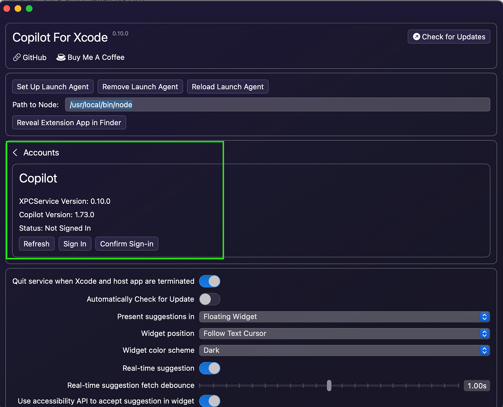503x407 pixels.
Task: Click the back chevron beside Accounts
Action: click(x=15, y=153)
